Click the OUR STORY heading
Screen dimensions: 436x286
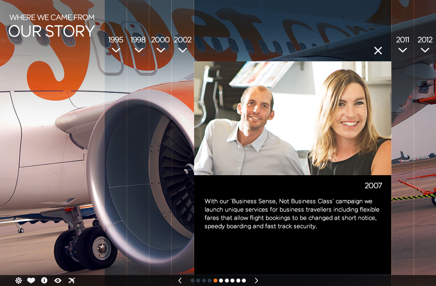point(52,32)
